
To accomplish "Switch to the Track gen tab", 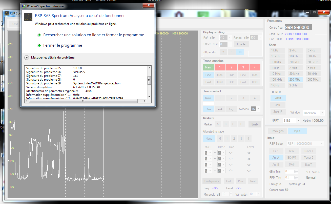I will (x=277, y=131).
